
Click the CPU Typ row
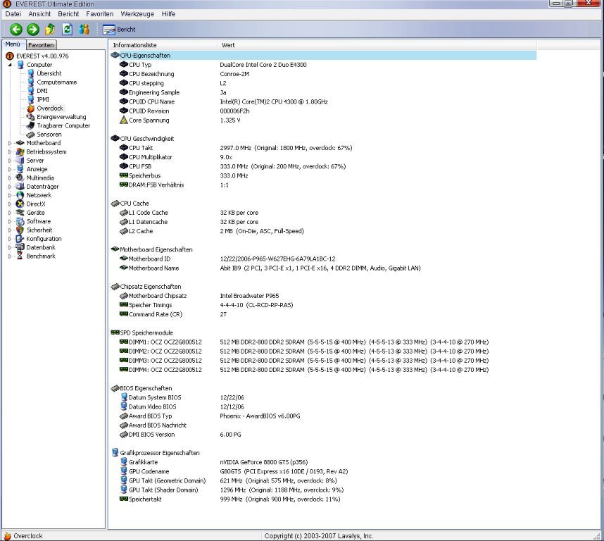click(323, 65)
